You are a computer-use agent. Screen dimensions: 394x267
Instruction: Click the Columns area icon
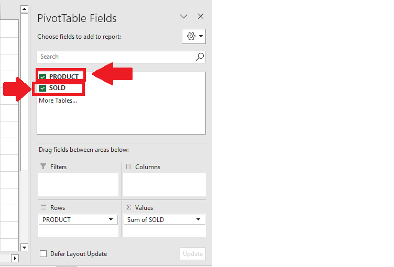[x=128, y=166]
